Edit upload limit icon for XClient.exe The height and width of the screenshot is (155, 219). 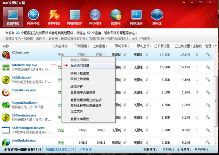[x=147, y=55]
